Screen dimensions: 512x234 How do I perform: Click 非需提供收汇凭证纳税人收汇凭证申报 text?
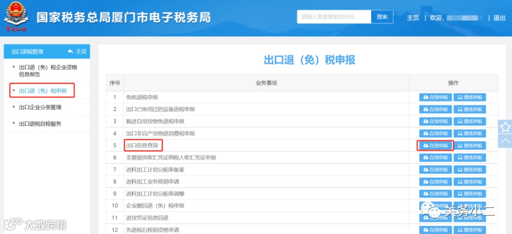click(171, 158)
